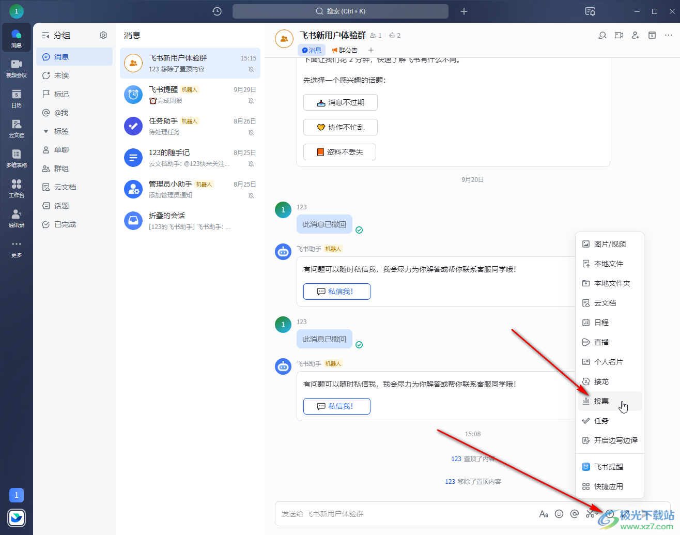Select the 未读 filter
The height and width of the screenshot is (535, 680).
pos(74,75)
